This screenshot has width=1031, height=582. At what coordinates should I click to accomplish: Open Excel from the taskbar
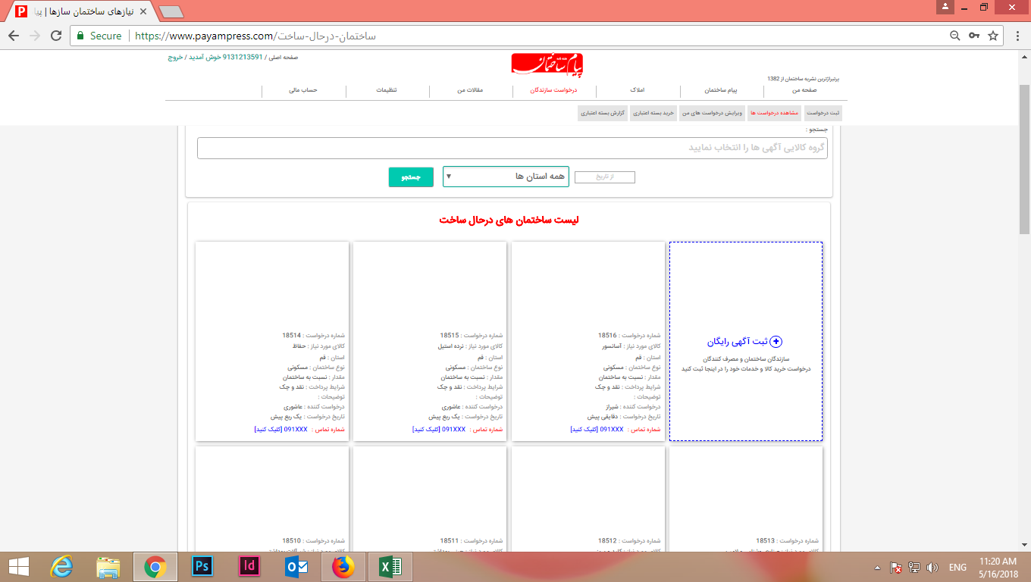point(390,566)
